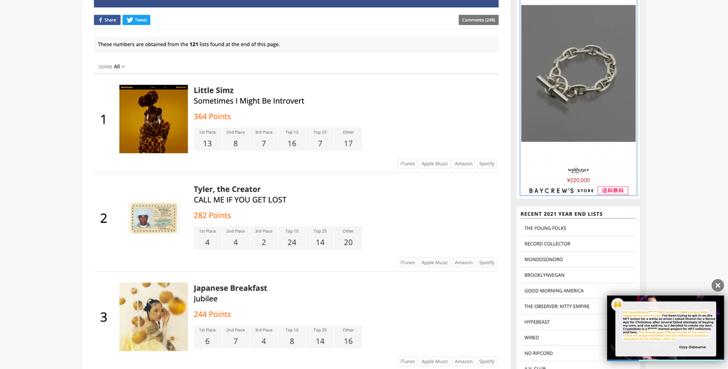
Task: Open the Genre All dropdown filter
Action: [112, 67]
